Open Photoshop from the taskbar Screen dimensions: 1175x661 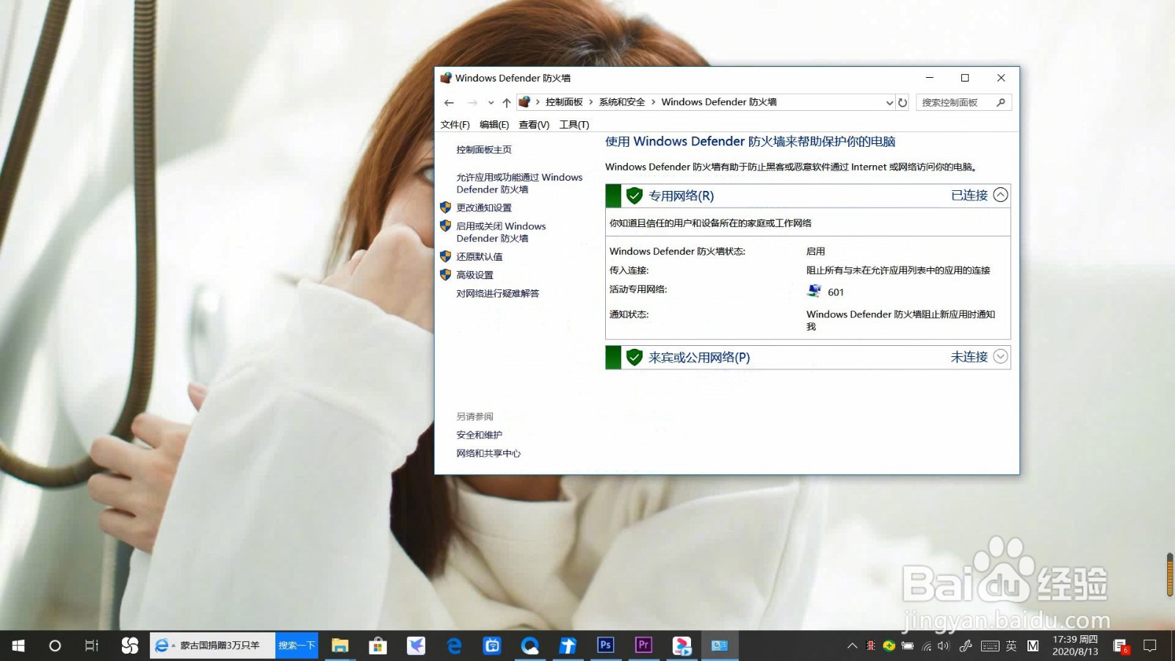(x=605, y=646)
